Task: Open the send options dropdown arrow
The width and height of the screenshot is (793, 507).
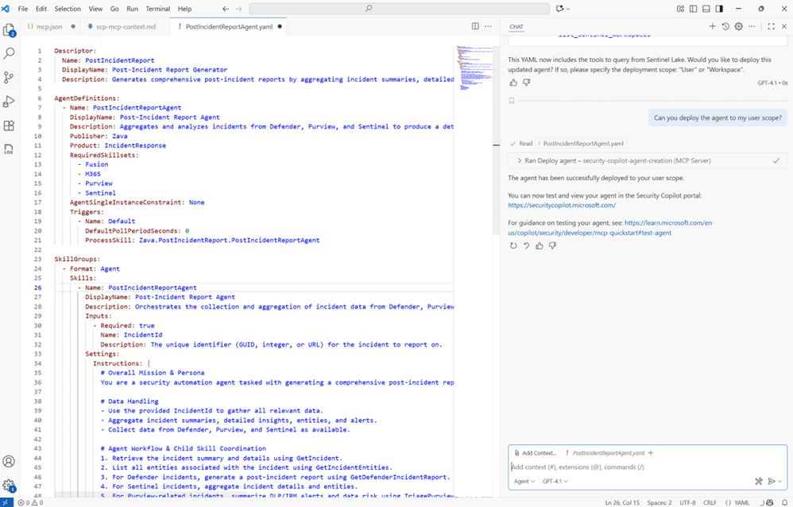Action: click(780, 482)
